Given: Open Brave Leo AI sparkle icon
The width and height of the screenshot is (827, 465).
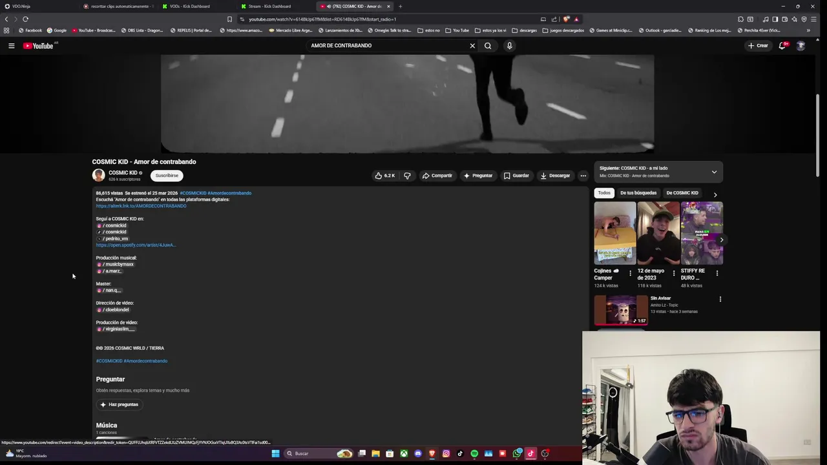Looking at the screenshot, I should coord(795,19).
